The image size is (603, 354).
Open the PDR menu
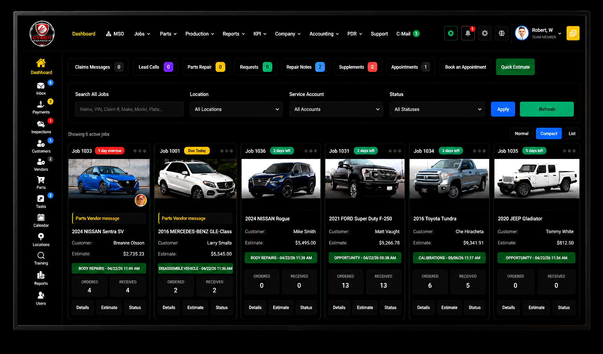[x=355, y=34]
